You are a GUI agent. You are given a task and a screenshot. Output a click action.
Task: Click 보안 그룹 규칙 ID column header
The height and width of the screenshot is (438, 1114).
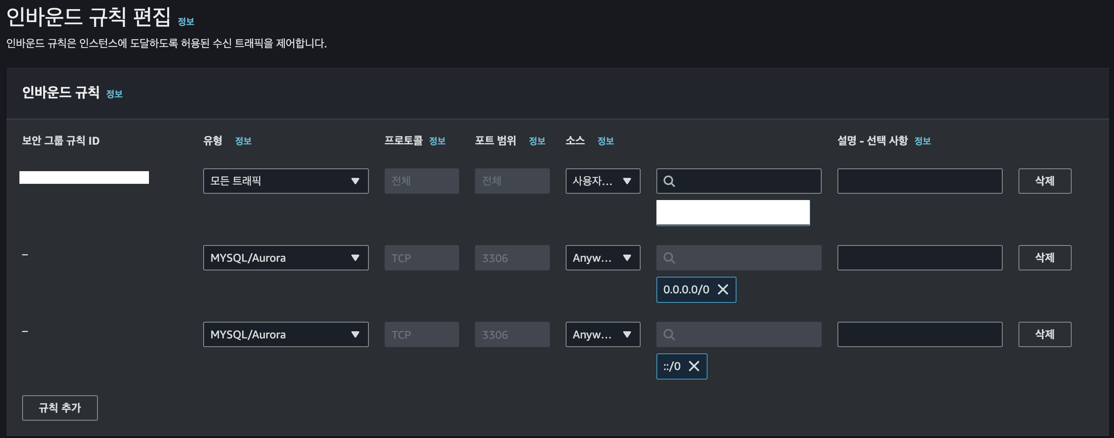pos(61,141)
